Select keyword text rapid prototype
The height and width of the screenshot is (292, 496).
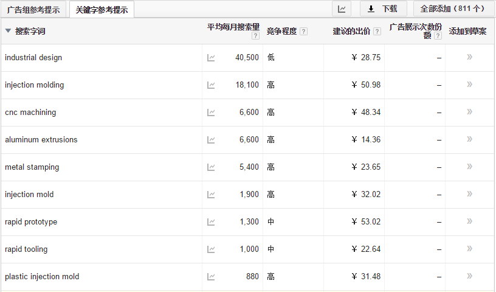31,221
